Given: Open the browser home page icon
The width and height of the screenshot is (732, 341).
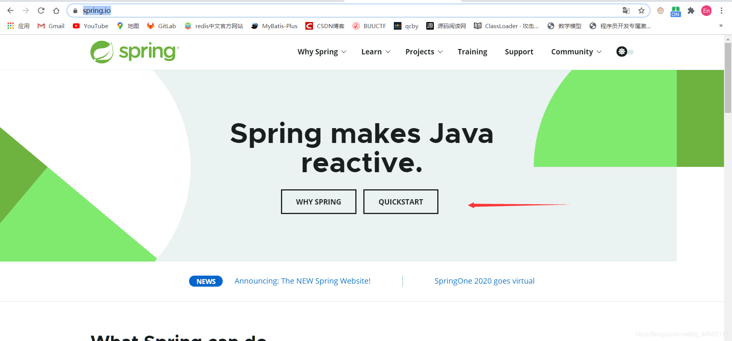Looking at the screenshot, I should 56,11.
